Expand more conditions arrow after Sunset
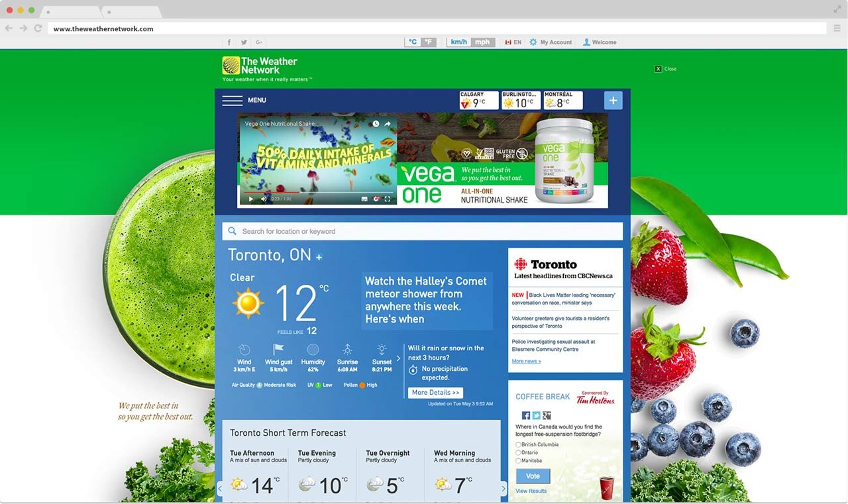 click(x=398, y=358)
